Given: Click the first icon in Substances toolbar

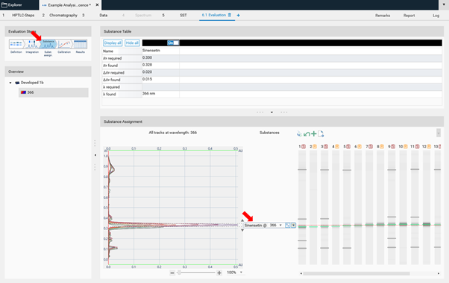Looking at the screenshot, I should (x=299, y=134).
